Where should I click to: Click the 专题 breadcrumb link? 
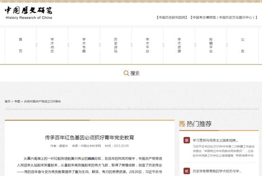(x=17, y=102)
